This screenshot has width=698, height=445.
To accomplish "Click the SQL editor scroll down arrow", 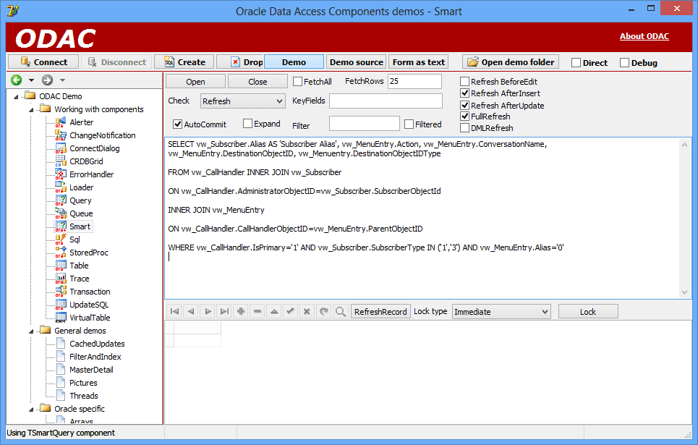I will 685,292.
